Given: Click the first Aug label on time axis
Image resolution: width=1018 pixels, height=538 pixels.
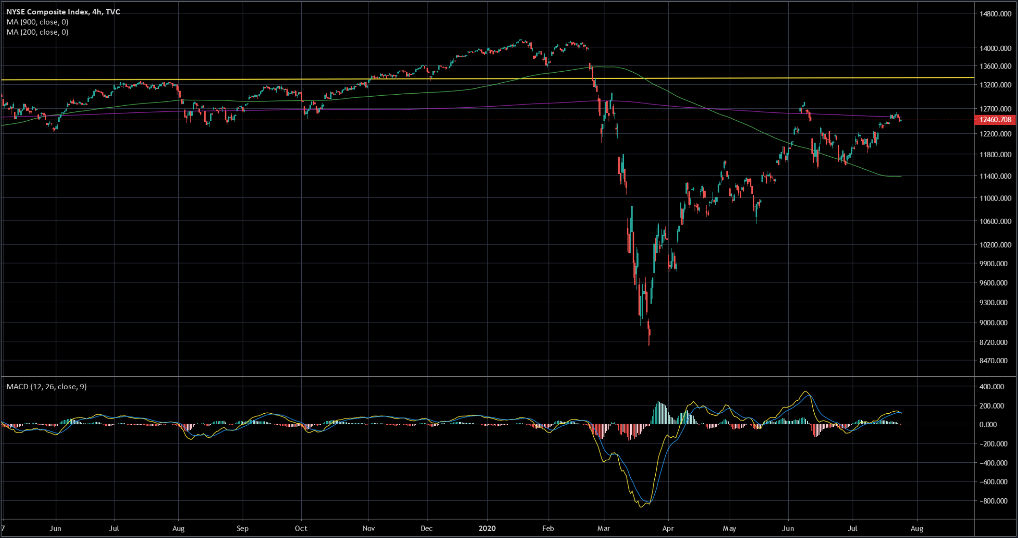Looking at the screenshot, I should tap(178, 528).
